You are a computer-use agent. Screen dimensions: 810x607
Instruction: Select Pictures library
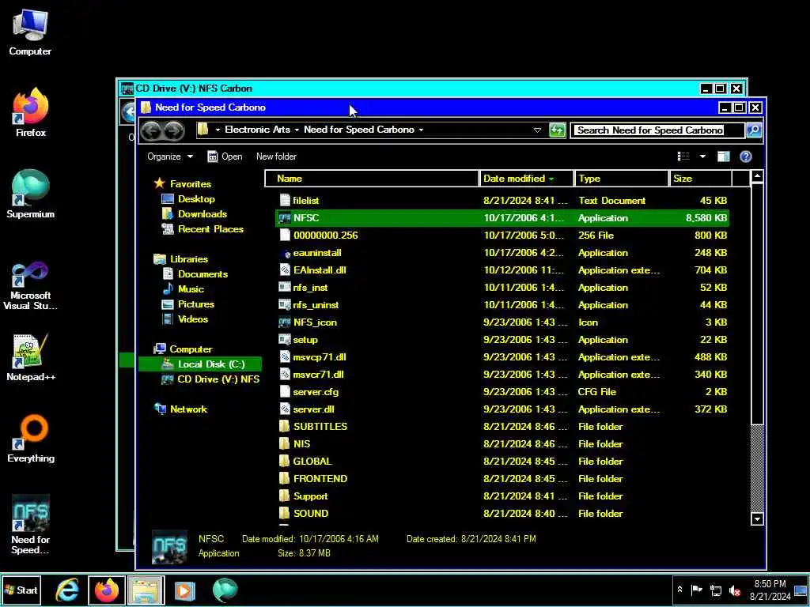click(x=188, y=304)
